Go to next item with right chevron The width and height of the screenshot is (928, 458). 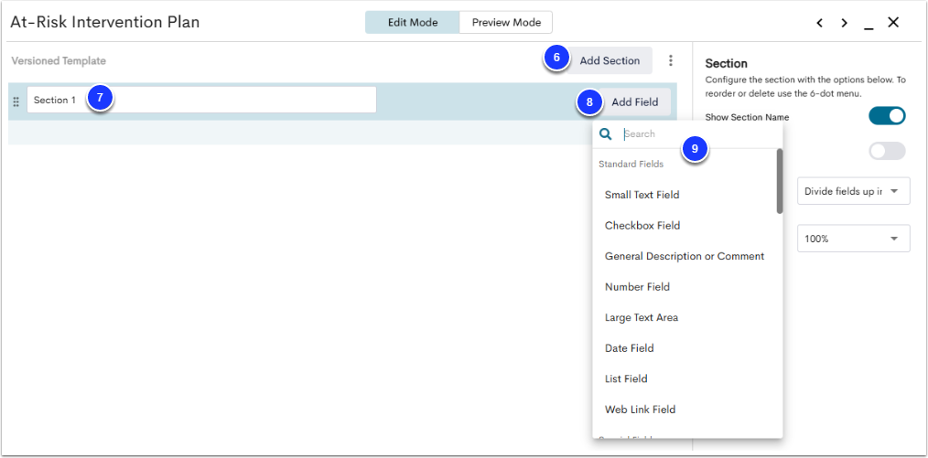point(844,23)
